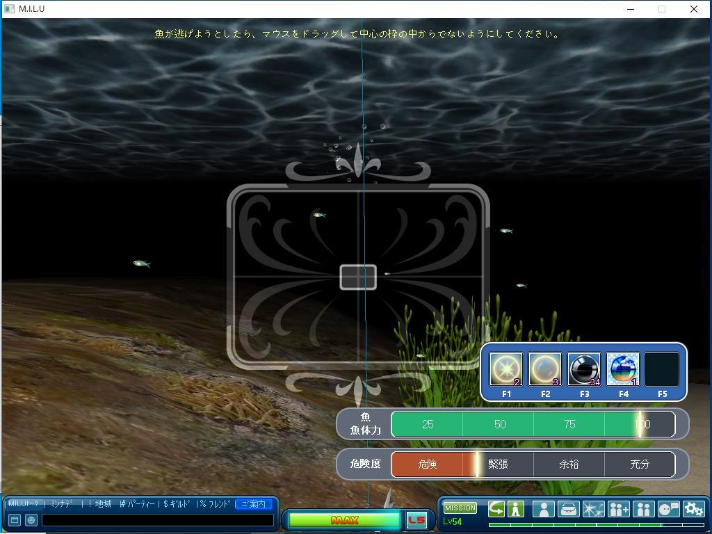Click the 危険度 danger level gauge
This screenshot has height=534, width=712.
point(533,464)
